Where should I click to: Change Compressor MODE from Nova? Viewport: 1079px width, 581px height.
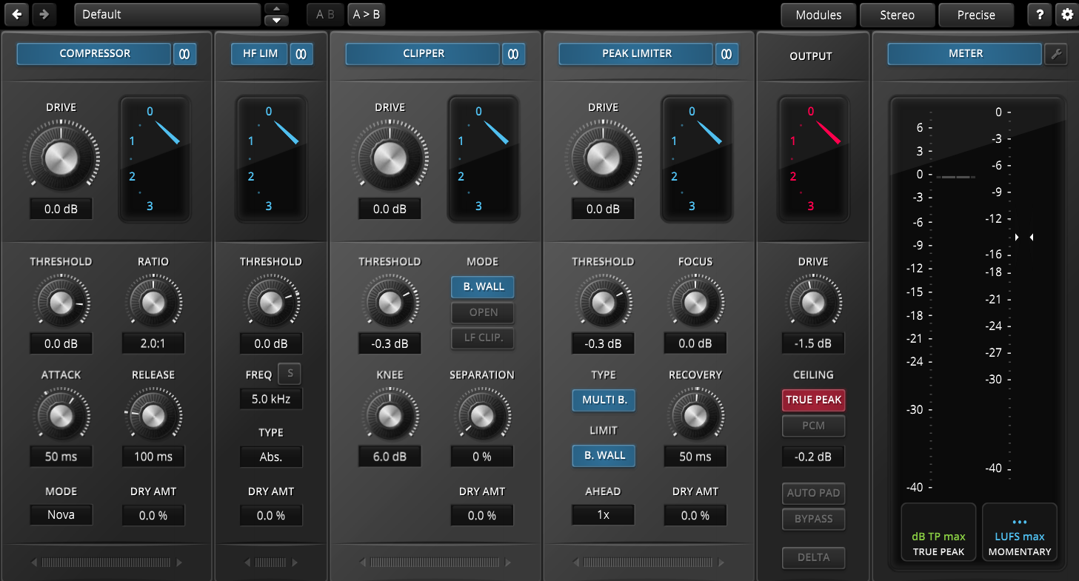pyautogui.click(x=61, y=514)
